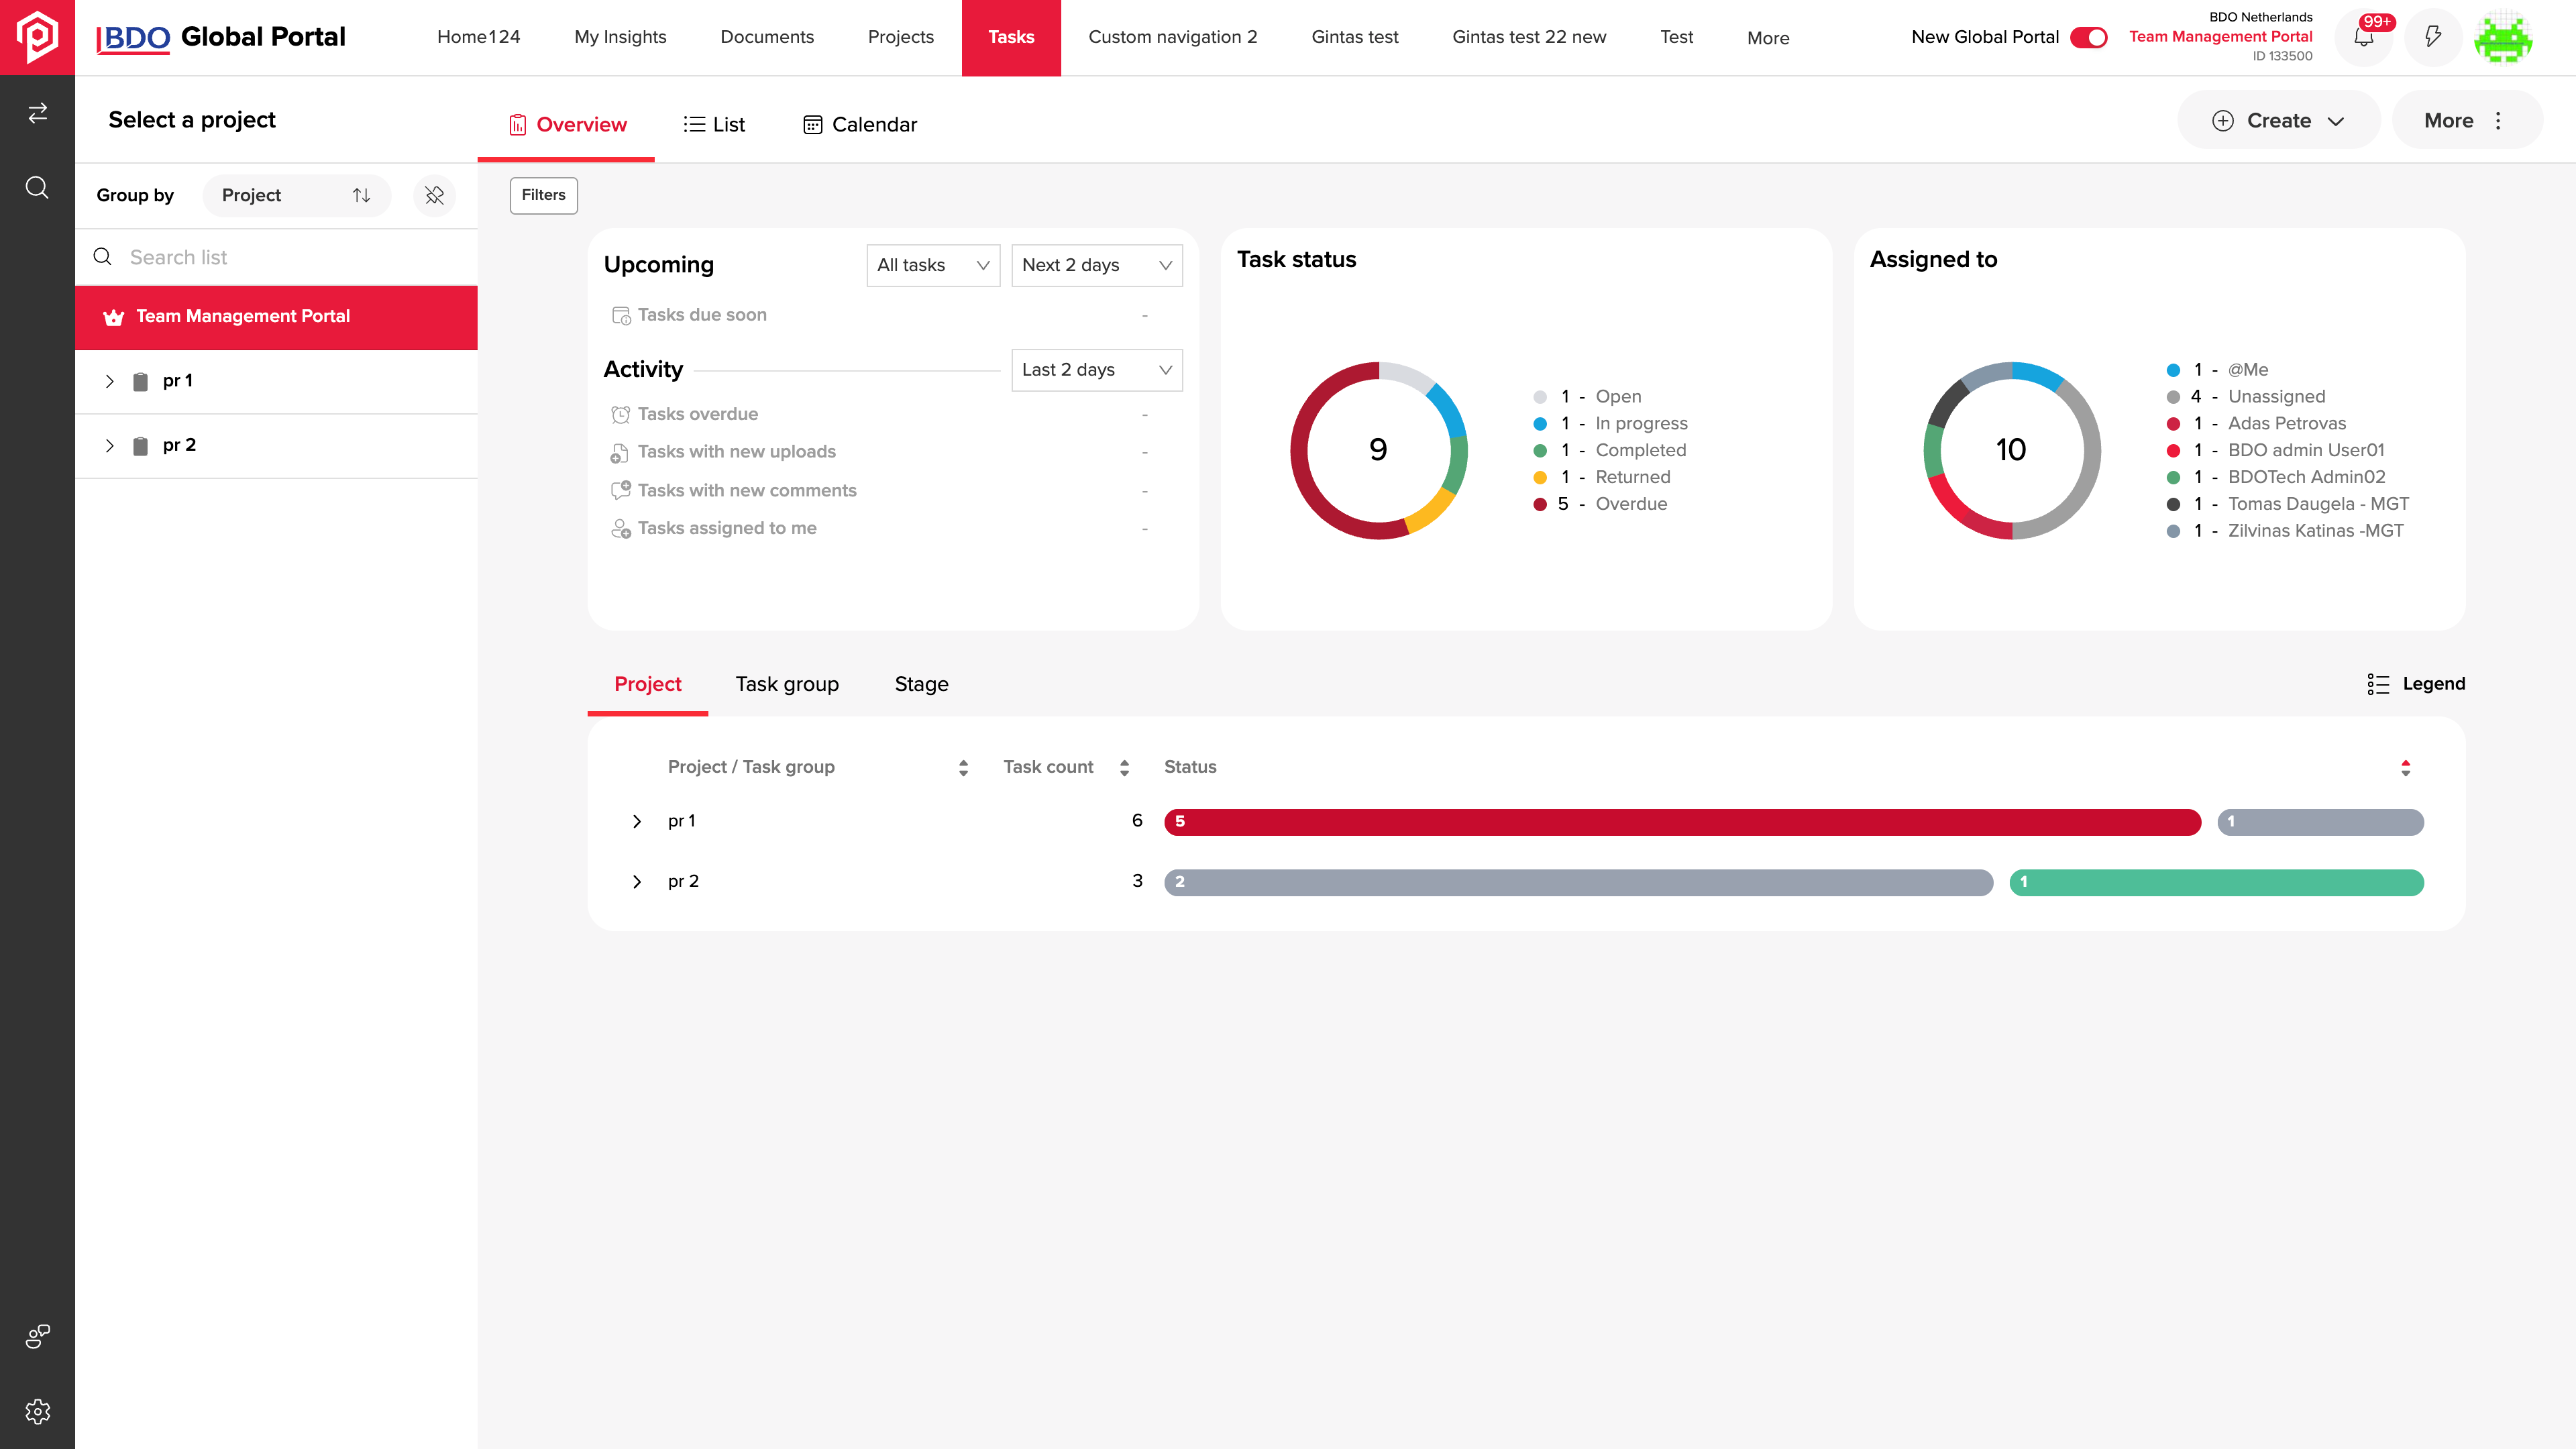
Task: Expand pr 2 in the sidebar tree
Action: (x=109, y=445)
